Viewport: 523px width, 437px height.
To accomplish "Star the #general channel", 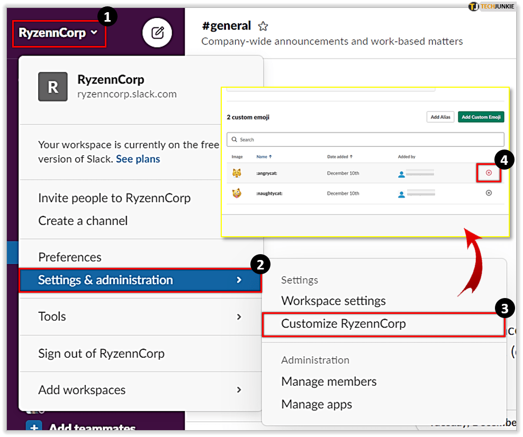I will click(263, 26).
